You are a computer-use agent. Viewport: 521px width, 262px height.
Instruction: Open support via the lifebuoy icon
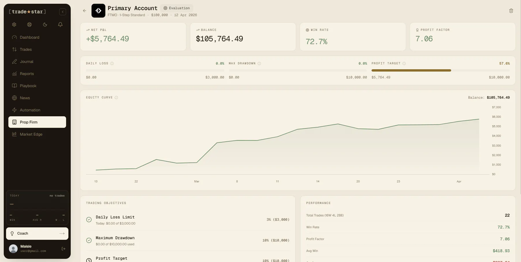pyautogui.click(x=29, y=25)
